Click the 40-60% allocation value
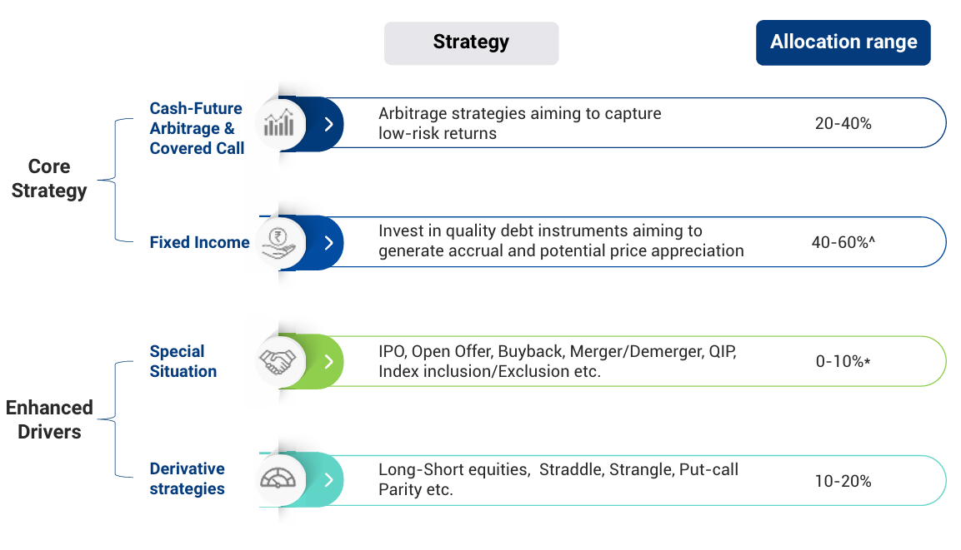Viewport: 961px width, 550px height. (843, 242)
